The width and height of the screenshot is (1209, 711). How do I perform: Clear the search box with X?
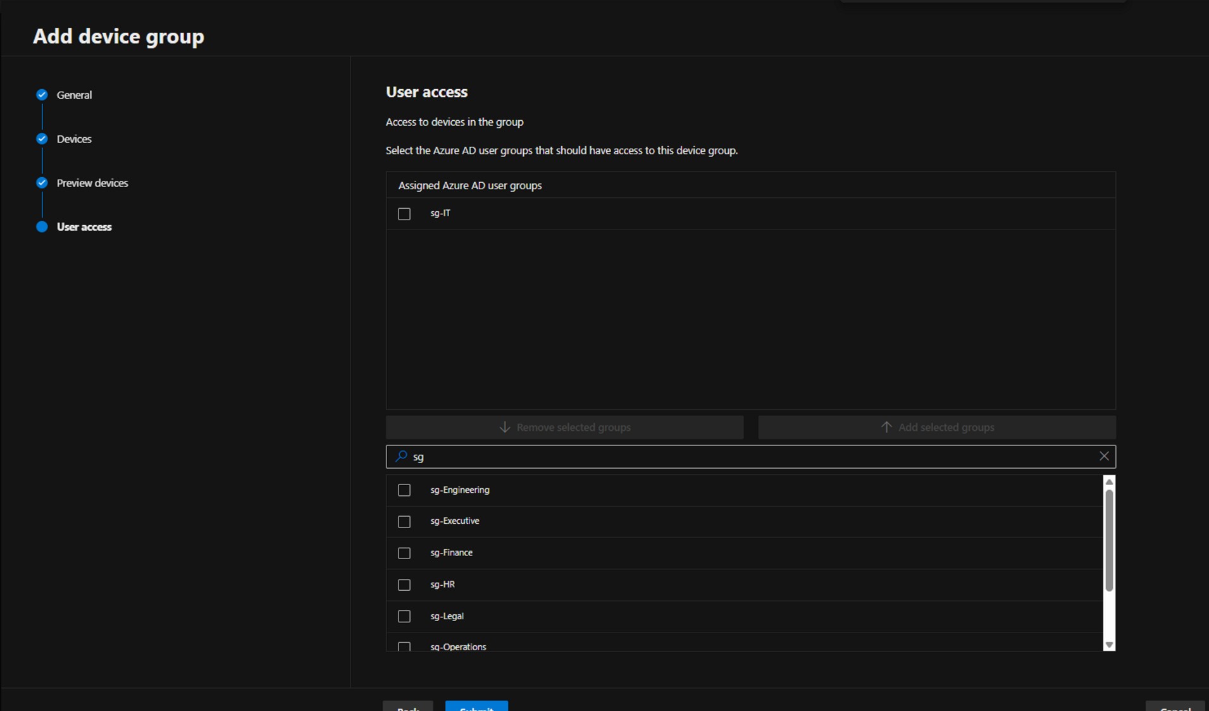click(1104, 456)
